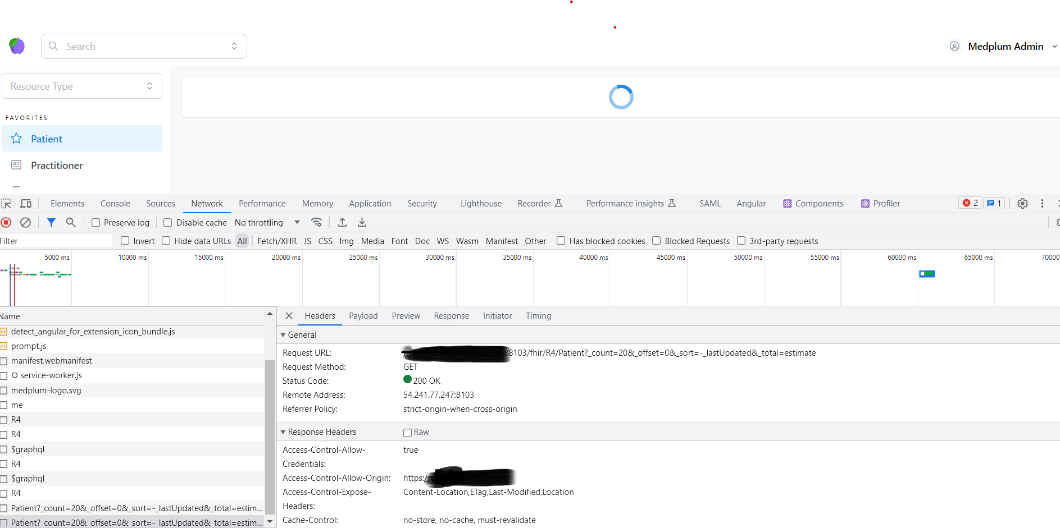Click the Medplum plum logo
Viewport: 1060px width, 528px height.
click(x=17, y=45)
